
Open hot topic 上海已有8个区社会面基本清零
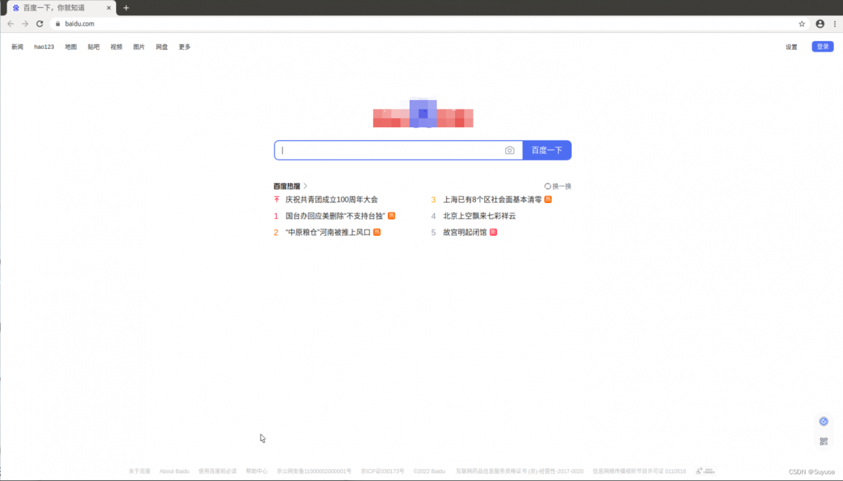click(x=493, y=200)
